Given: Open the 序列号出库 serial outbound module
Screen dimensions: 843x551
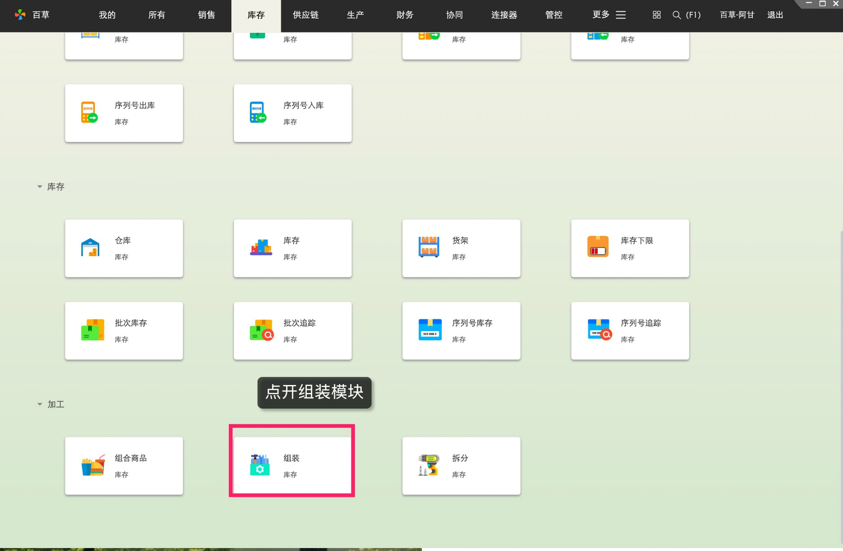Looking at the screenshot, I should (x=124, y=113).
